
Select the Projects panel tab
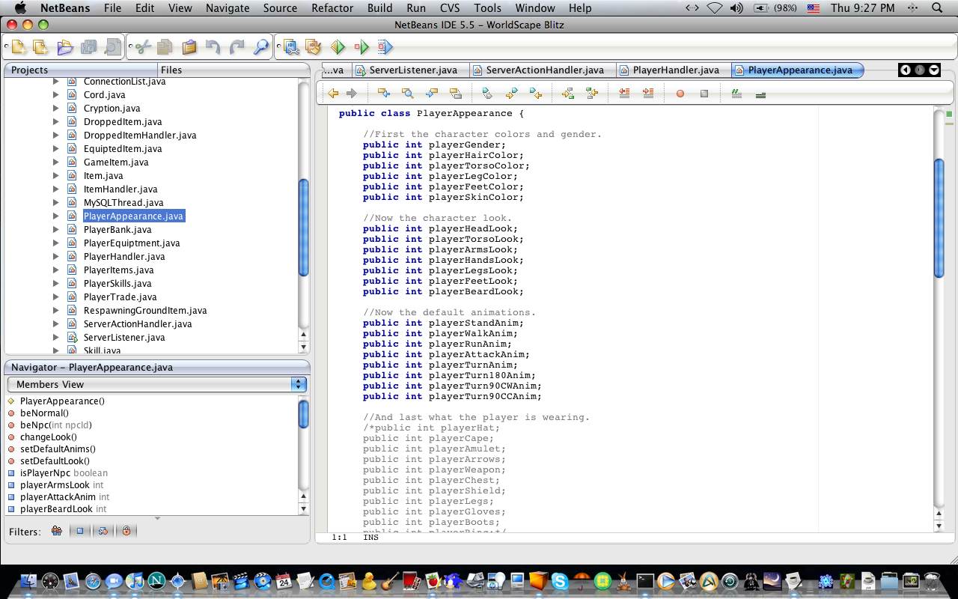pos(80,70)
